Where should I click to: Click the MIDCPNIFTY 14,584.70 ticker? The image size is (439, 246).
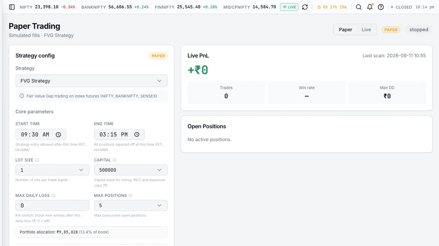(249, 7)
